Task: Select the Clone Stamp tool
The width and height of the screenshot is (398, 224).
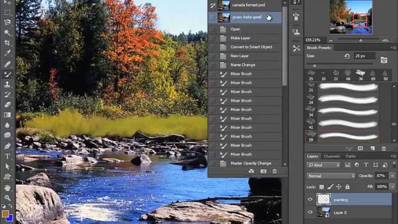Action: tap(7, 85)
